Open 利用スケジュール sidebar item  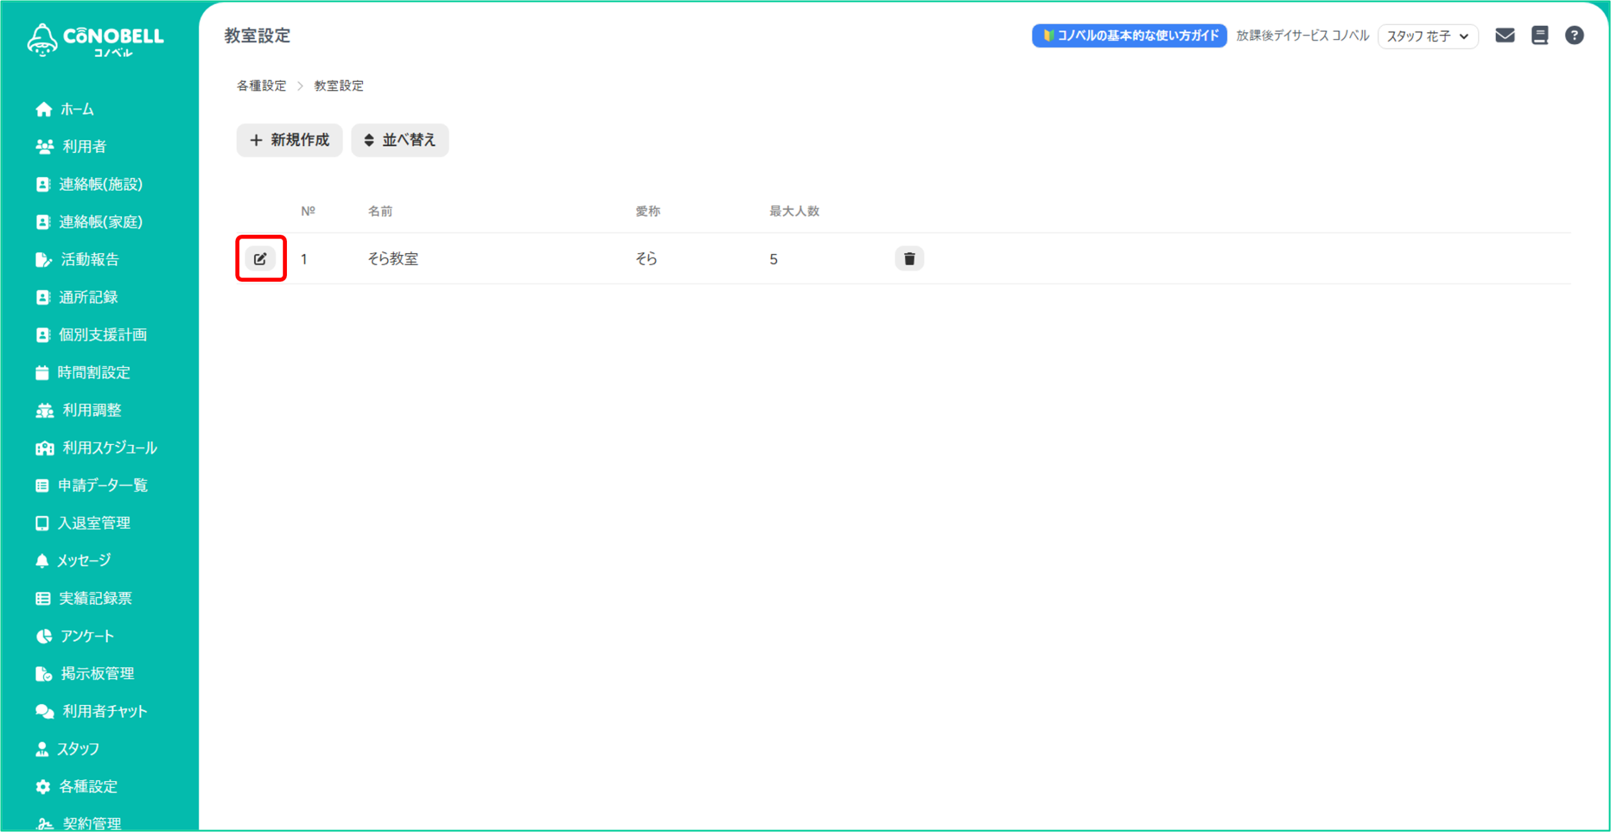[109, 447]
